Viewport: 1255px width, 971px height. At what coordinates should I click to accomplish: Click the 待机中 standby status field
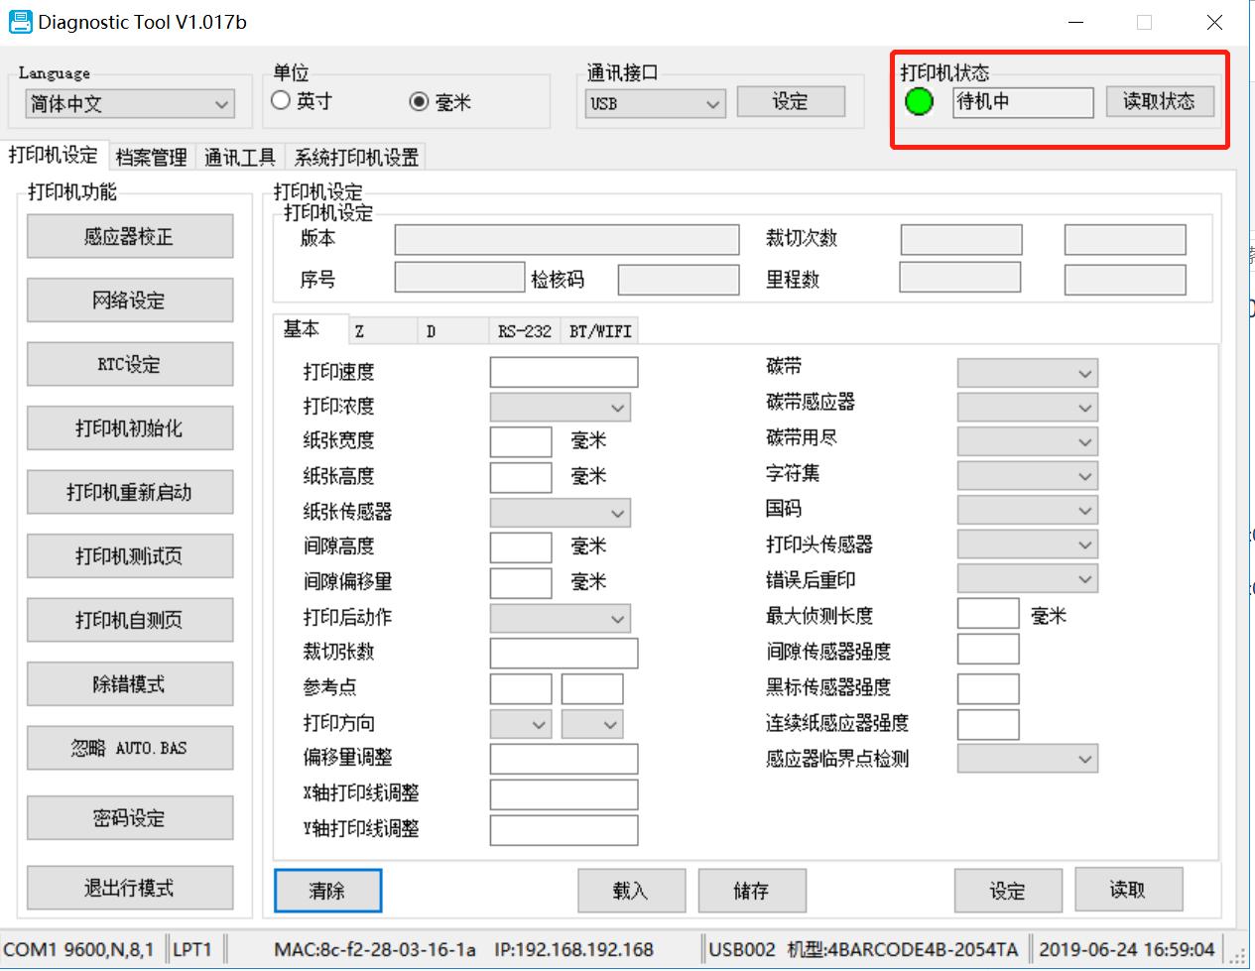click(1023, 101)
